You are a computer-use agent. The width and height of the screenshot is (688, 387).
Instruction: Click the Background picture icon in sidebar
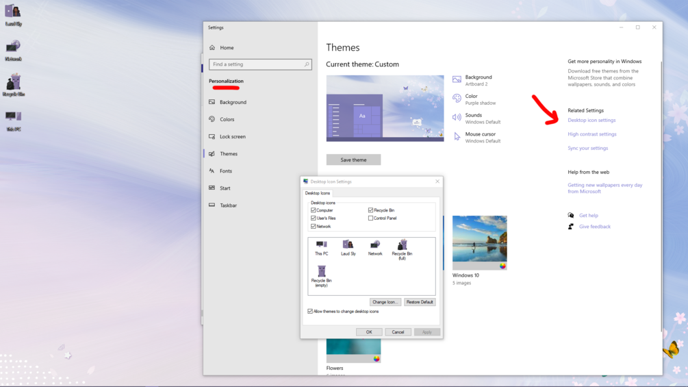pyautogui.click(x=212, y=102)
